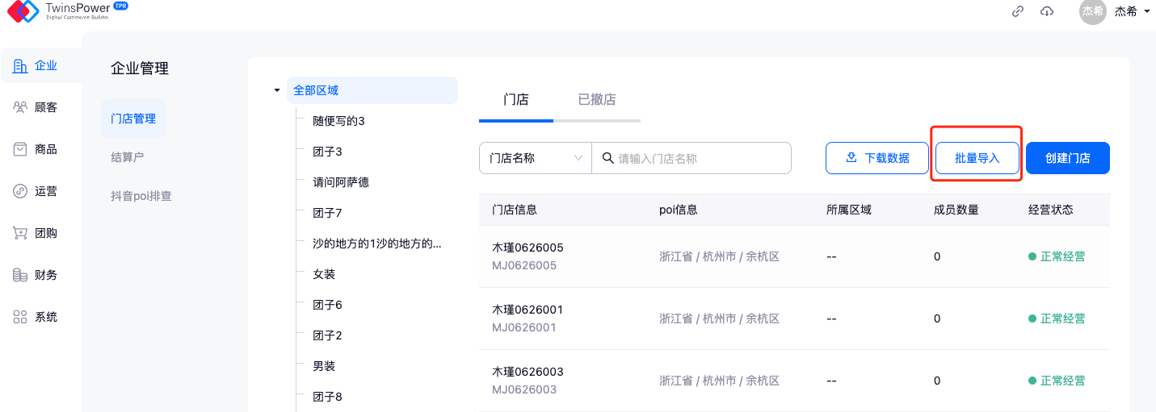Open the 企业 enterprise sidebar section

(36, 65)
